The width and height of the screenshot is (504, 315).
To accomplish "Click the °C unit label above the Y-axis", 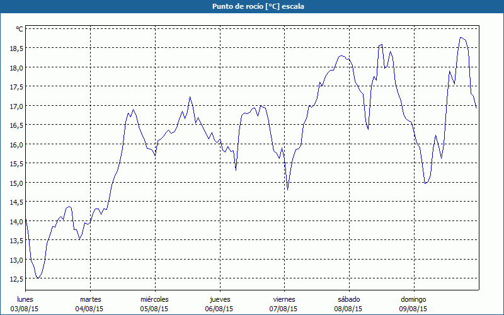I will [x=19, y=29].
